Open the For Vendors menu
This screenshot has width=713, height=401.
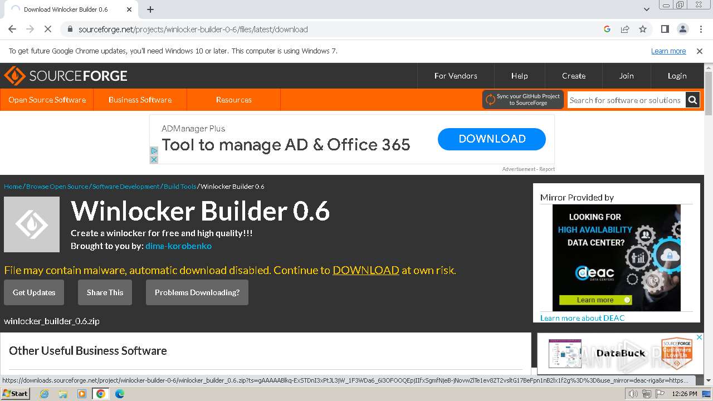[456, 76]
